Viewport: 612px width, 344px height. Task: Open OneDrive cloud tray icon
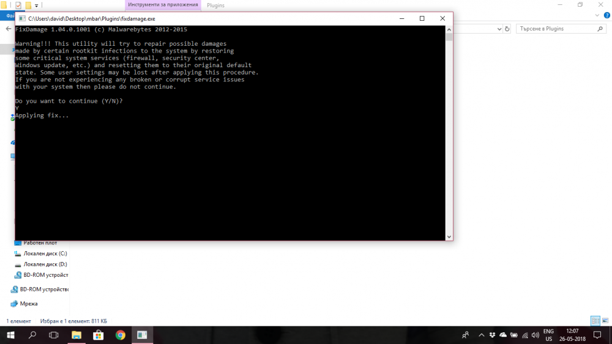[x=503, y=335]
